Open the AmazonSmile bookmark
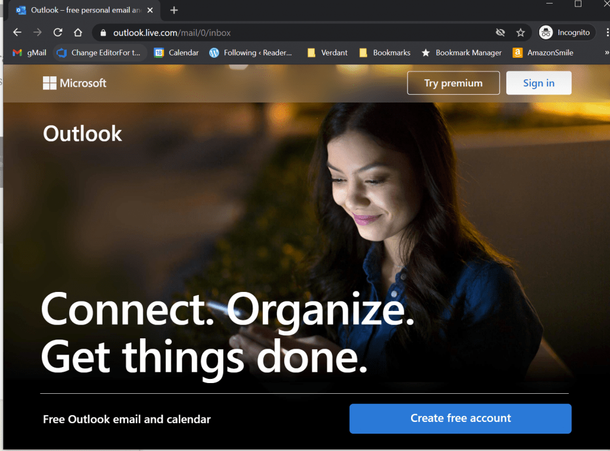 coord(543,52)
